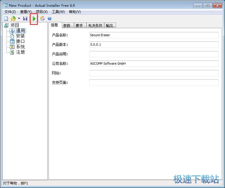
Task: Create a new project with the blank page icon
Action: pos(6,19)
